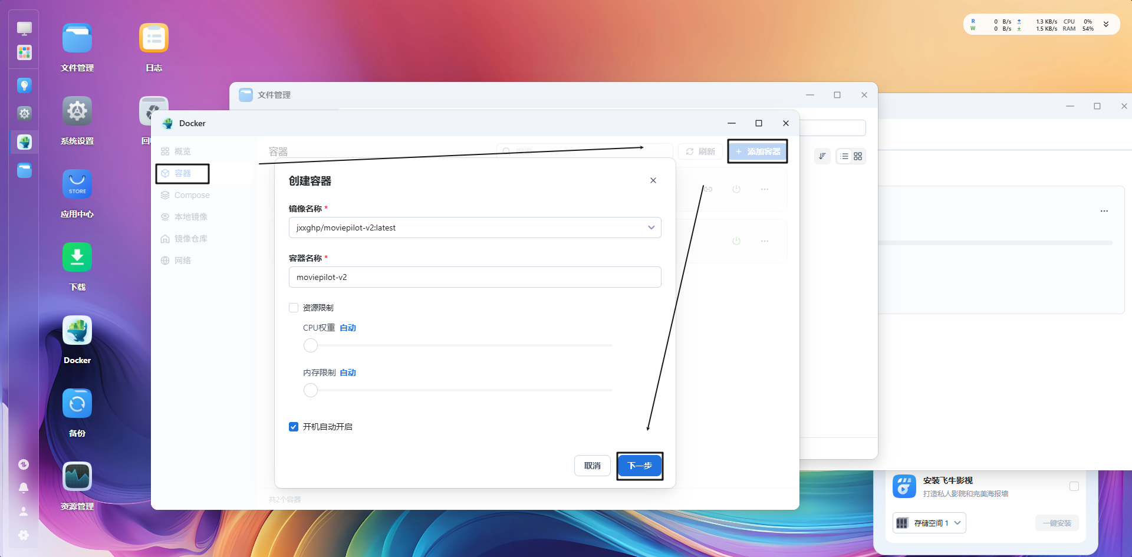The height and width of the screenshot is (557, 1132).
Task: Enable the 资源限制 checkbox
Action: [294, 308]
